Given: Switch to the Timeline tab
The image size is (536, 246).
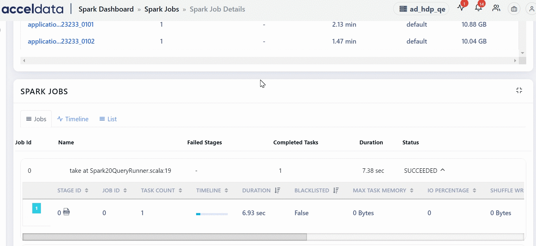Looking at the screenshot, I should (x=73, y=119).
